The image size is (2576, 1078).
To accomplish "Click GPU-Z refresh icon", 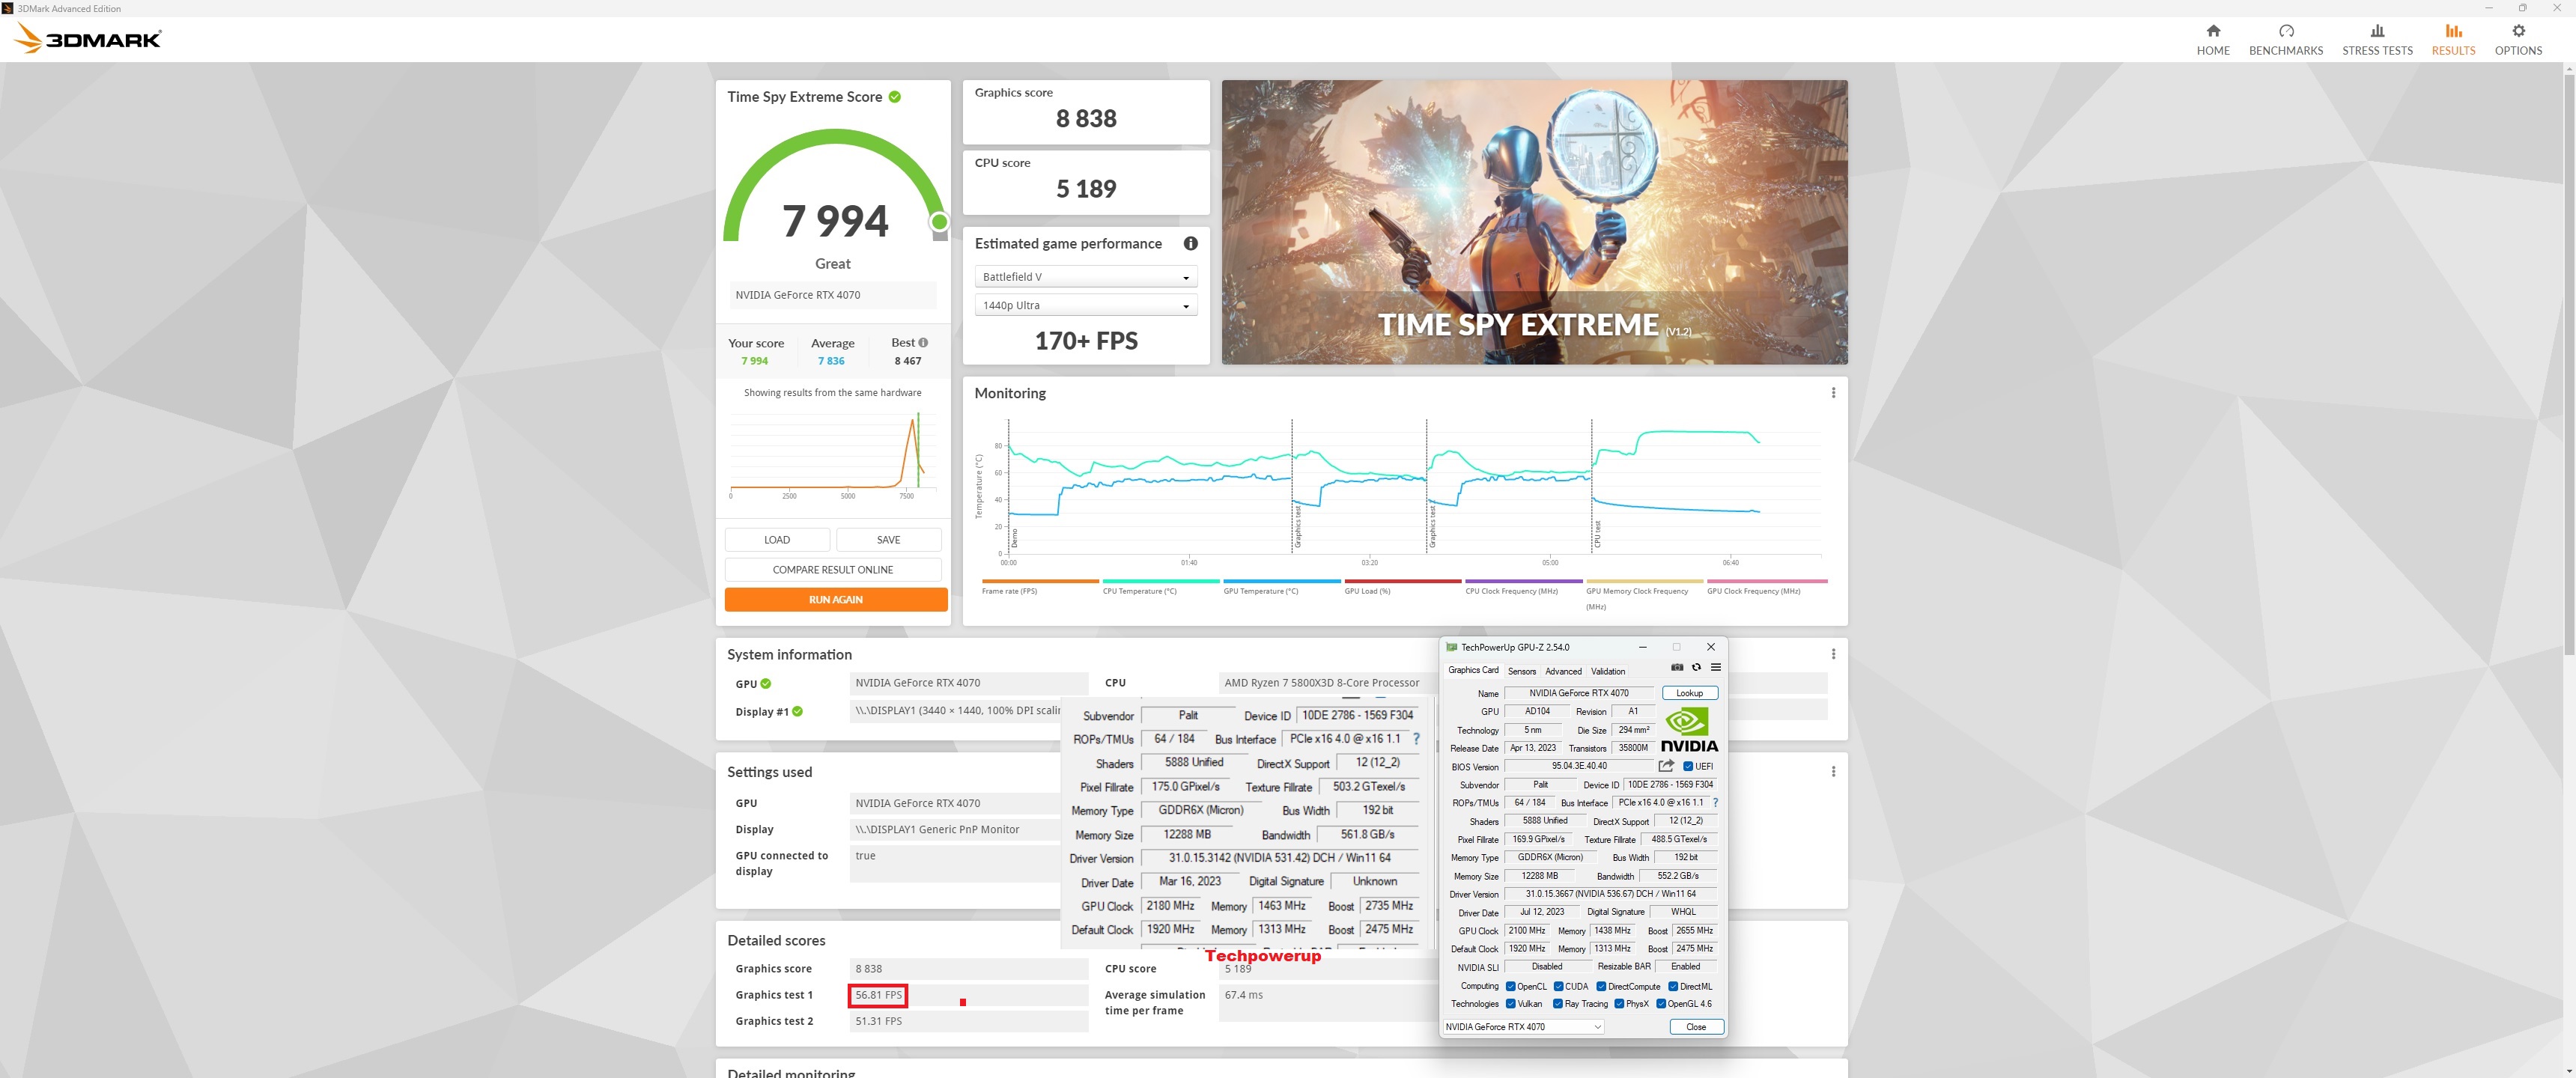I will point(1696,668).
